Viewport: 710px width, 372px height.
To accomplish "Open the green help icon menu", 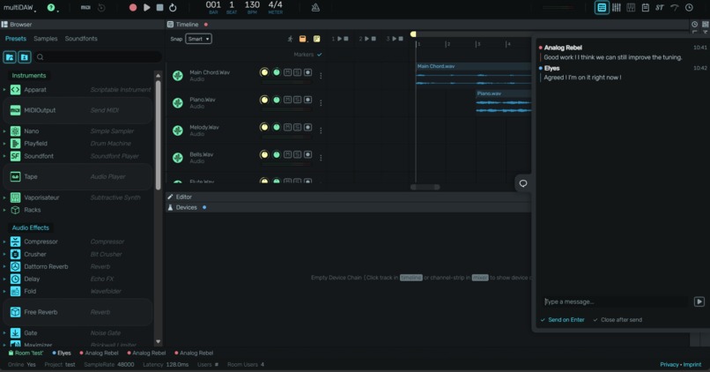I will (51, 7).
